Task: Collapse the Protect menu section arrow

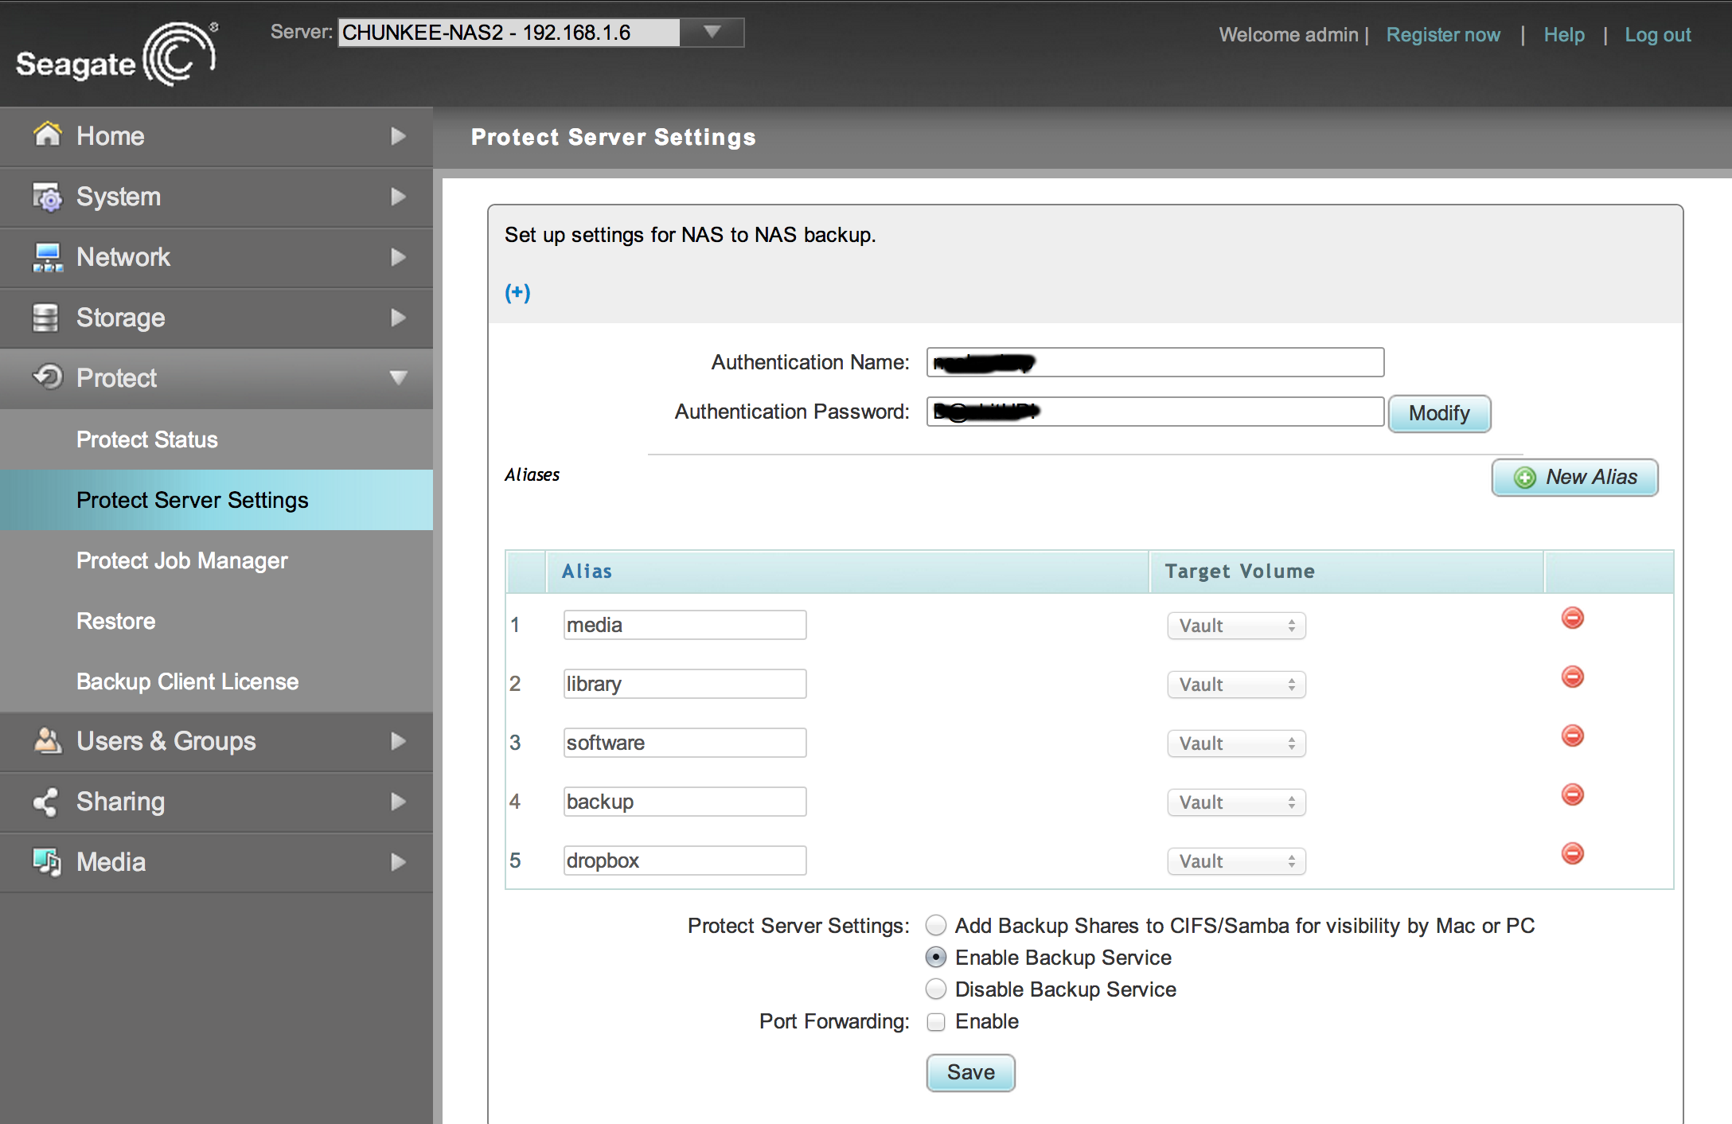Action: pos(398,378)
